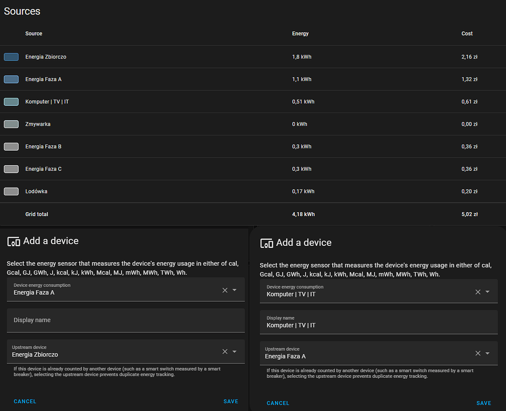
Task: Open the Komputer | TV | IT consumption dropdown
Action: pos(489,291)
